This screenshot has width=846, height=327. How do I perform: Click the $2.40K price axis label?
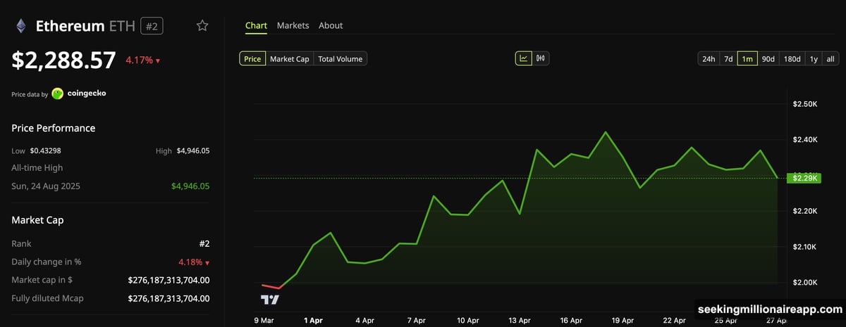pyautogui.click(x=805, y=140)
